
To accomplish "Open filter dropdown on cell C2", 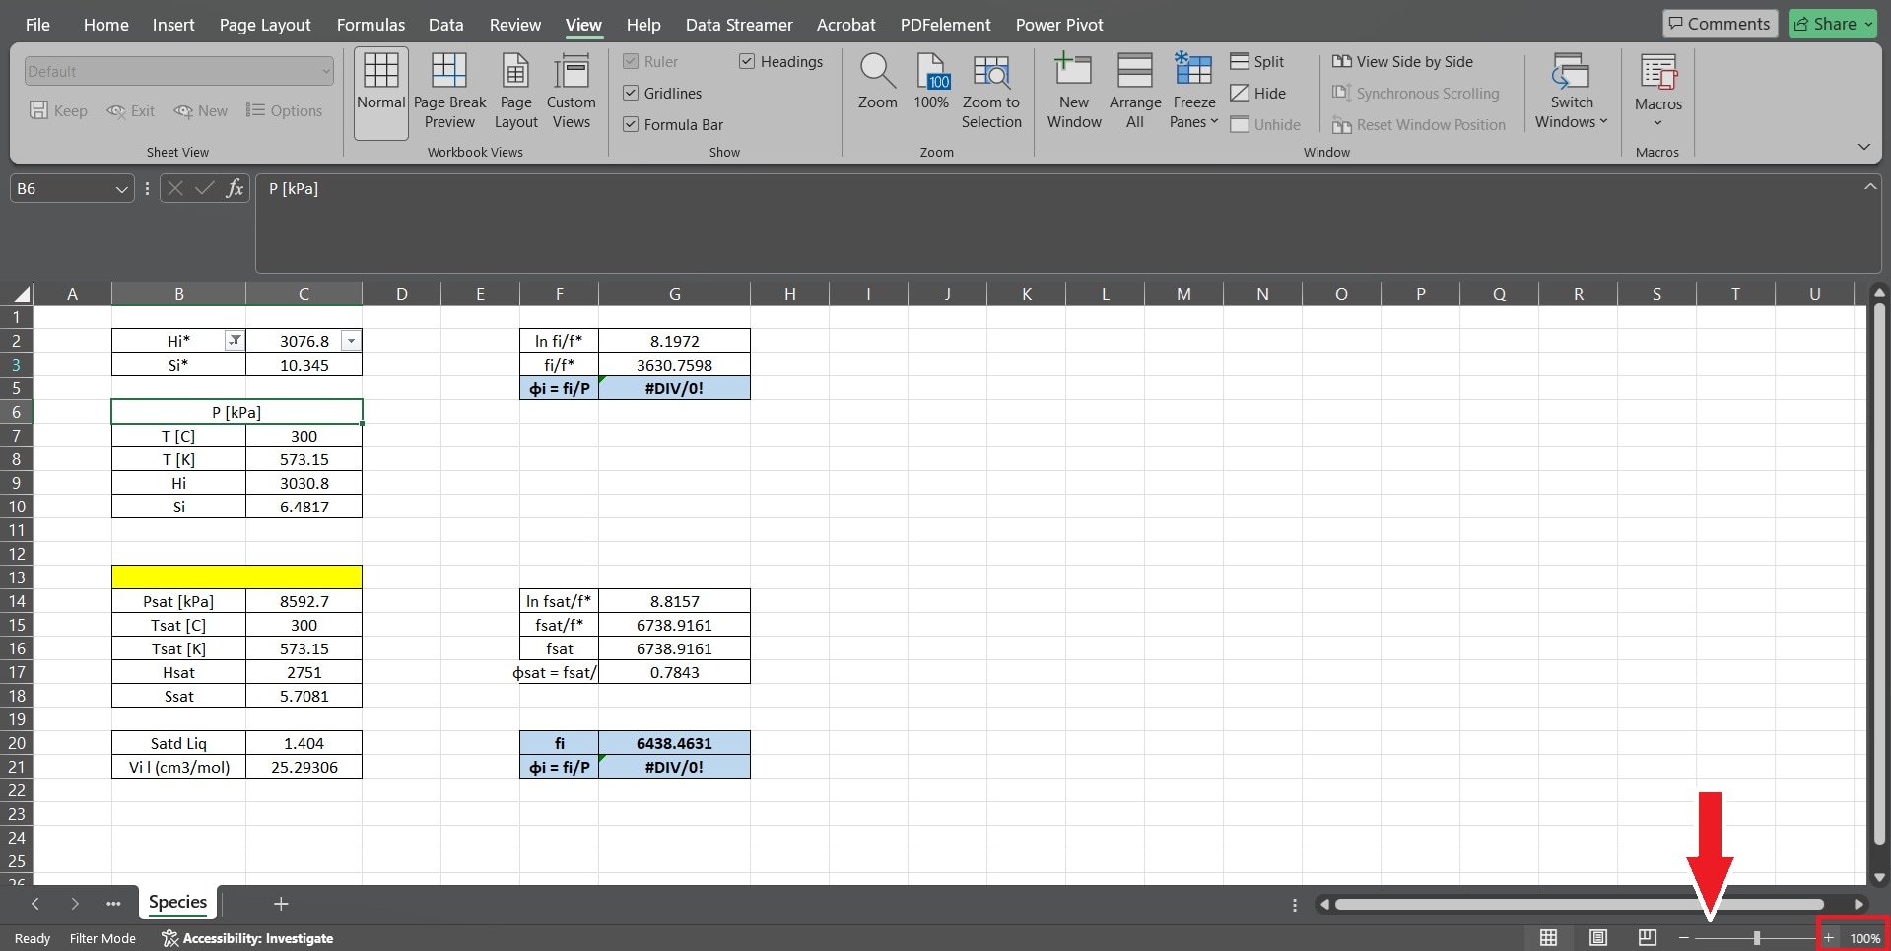I will 351,341.
